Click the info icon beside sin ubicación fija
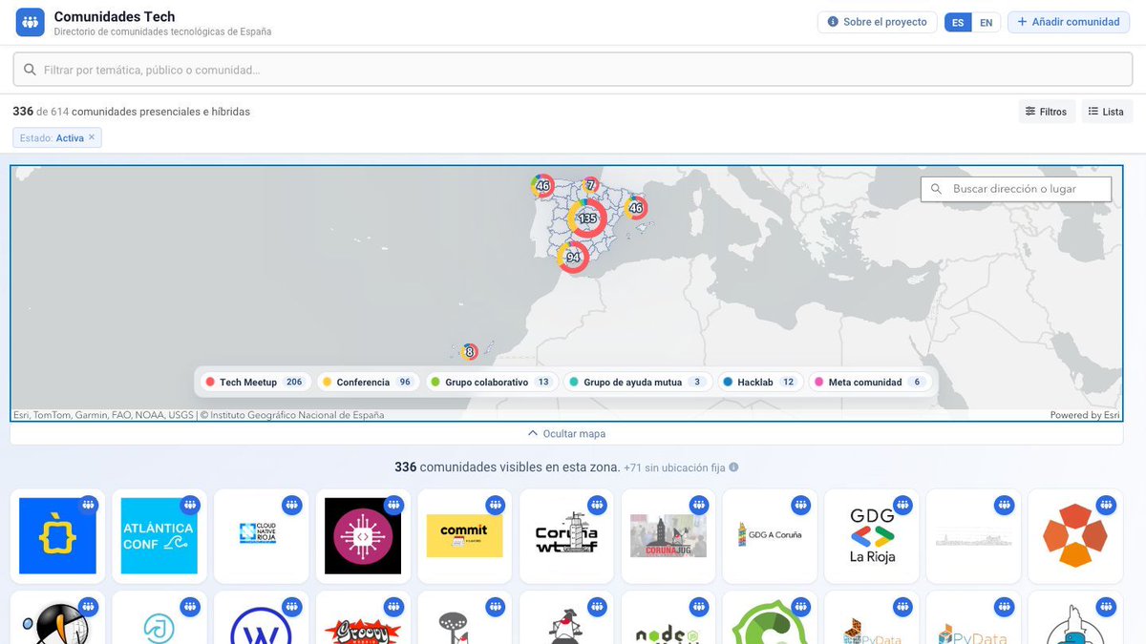Screen dimensions: 1146x644 coord(733,467)
